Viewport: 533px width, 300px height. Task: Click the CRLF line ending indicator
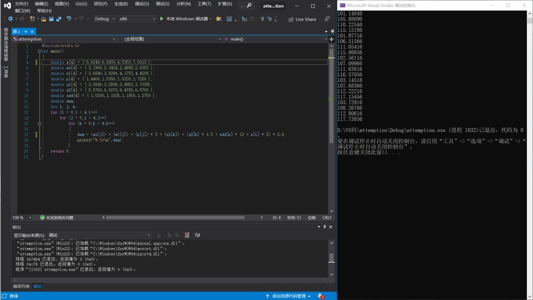tap(327, 217)
